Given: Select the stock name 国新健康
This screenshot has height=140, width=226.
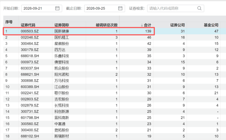Looking at the screenshot, I should pyautogui.click(x=61, y=31).
